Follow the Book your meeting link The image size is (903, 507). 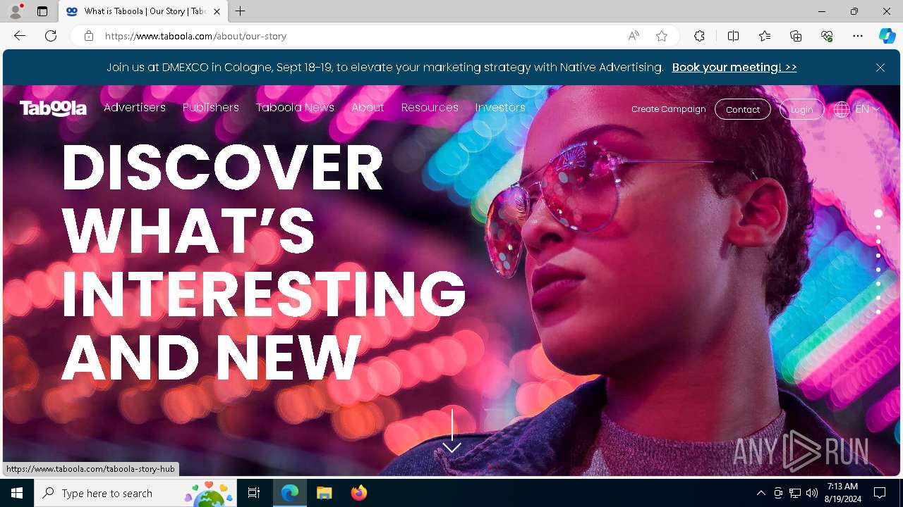734,68
